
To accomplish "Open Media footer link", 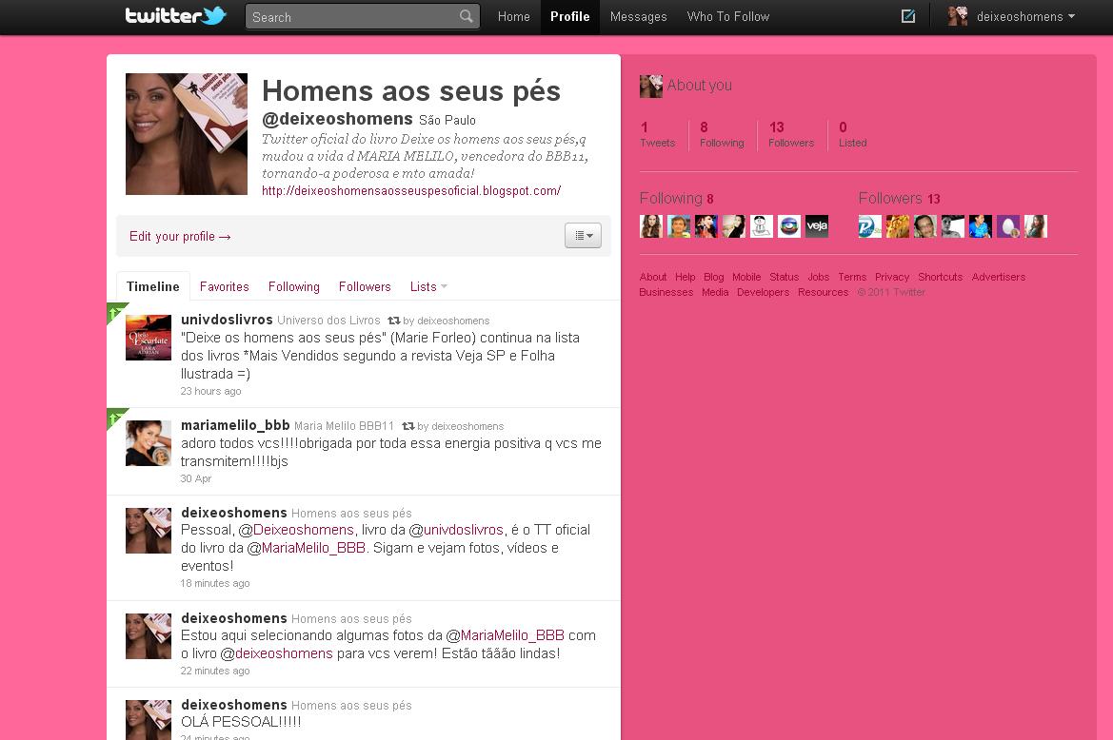I will [716, 292].
